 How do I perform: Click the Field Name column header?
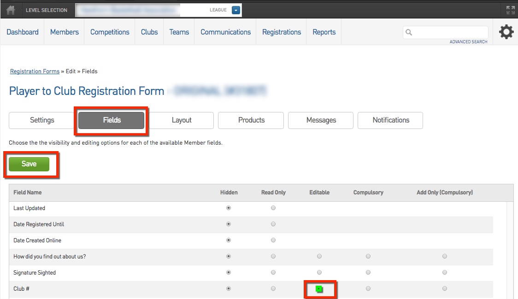[27, 193]
